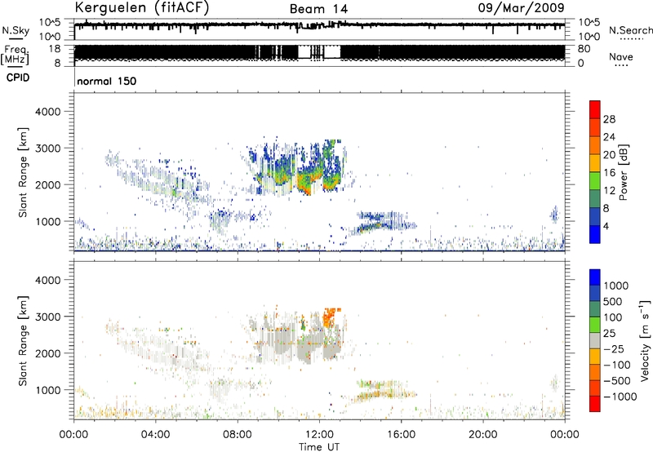Screen dimensions: 653x452
Task: Click the 04:00 time axis label
Action: coord(155,435)
